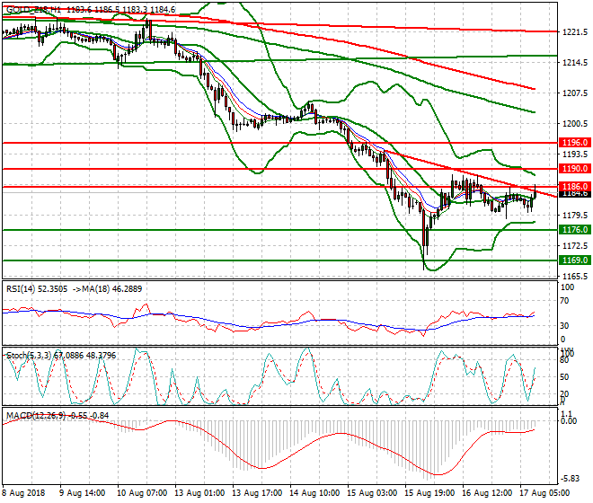Click the 14 Aug 10:00 time label

point(314,493)
